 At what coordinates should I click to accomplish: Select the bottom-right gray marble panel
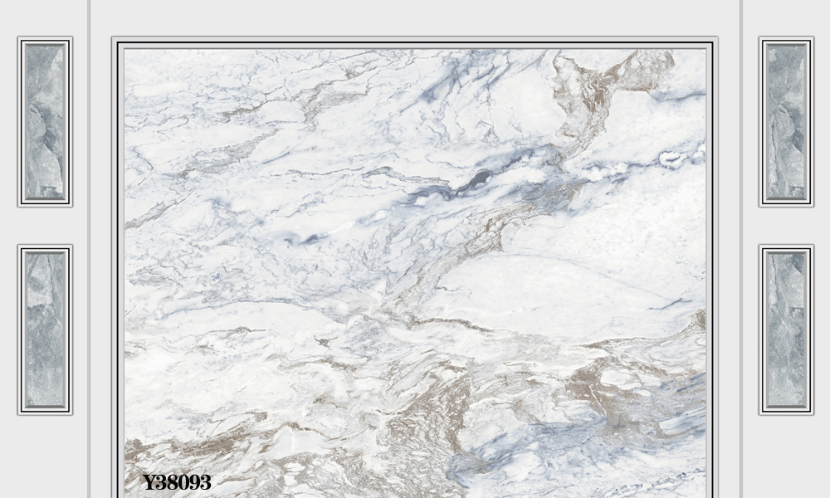click(785, 330)
